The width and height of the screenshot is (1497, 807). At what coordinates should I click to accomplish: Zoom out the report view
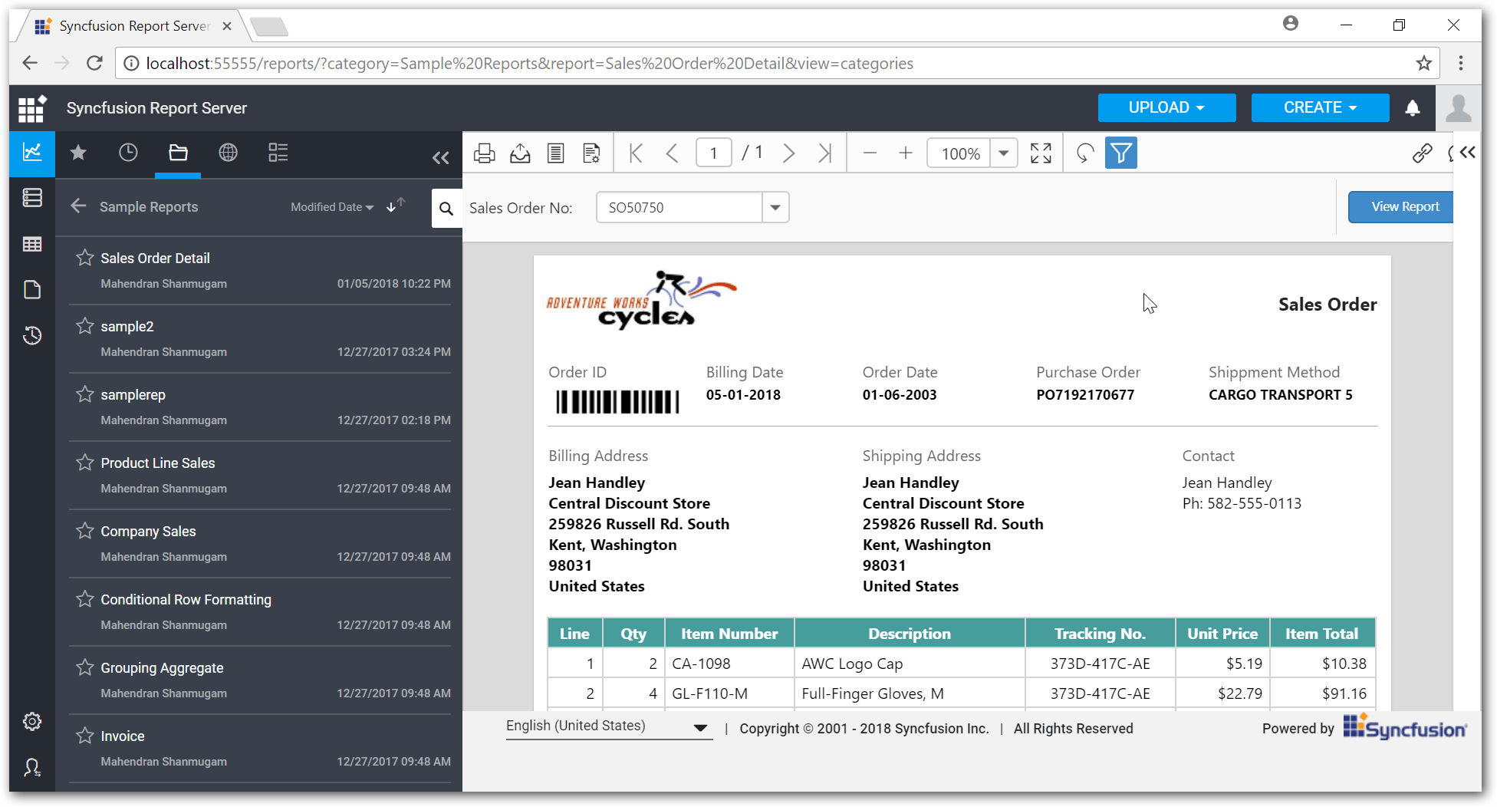coord(870,153)
